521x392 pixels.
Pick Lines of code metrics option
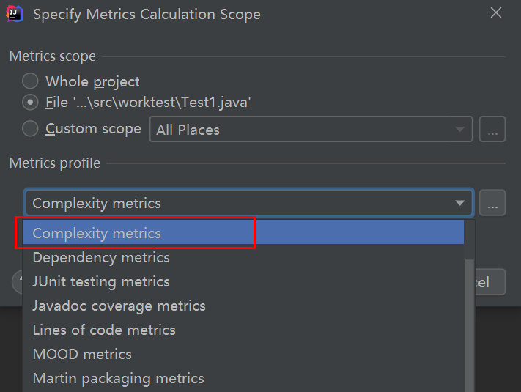point(104,330)
